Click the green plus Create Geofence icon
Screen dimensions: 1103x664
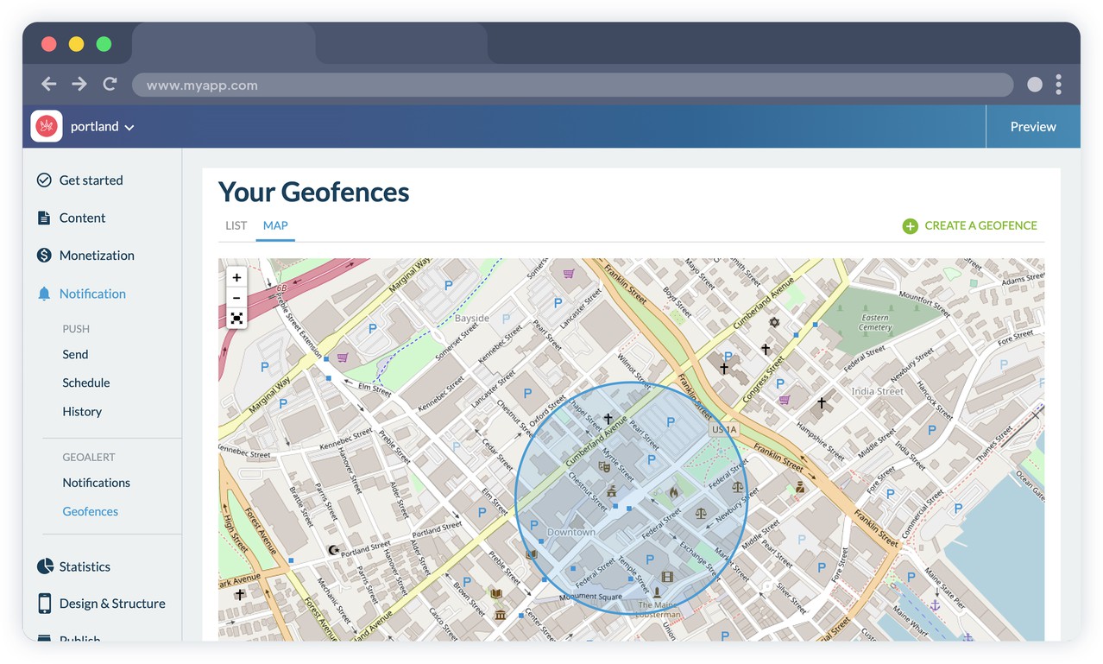pyautogui.click(x=910, y=226)
